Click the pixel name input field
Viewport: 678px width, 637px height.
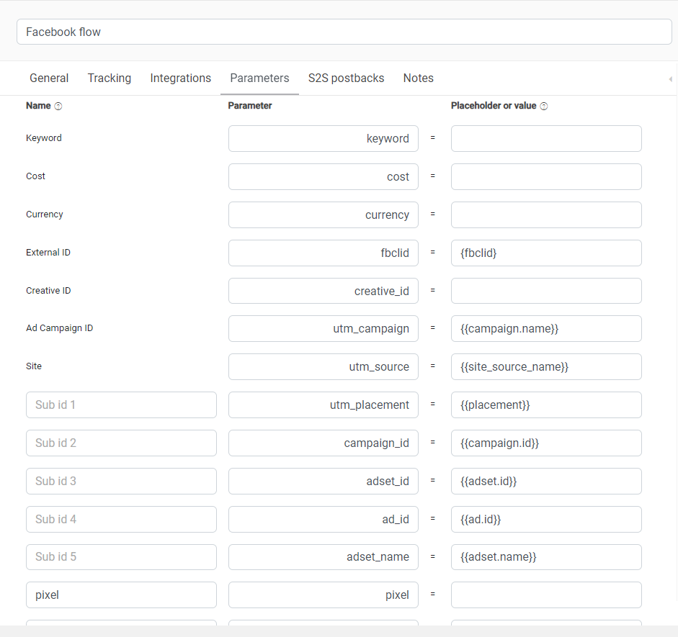[121, 595]
